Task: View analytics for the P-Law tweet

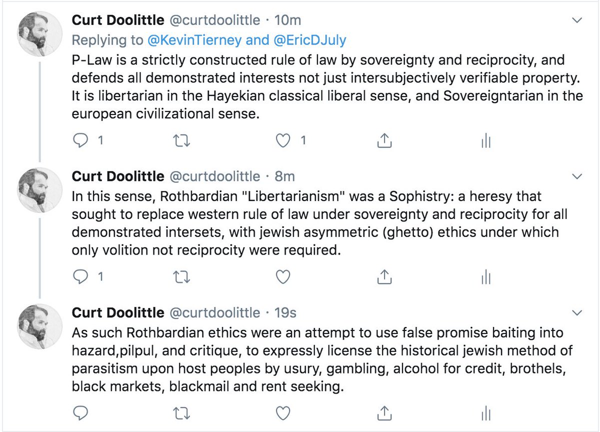Action: point(485,141)
